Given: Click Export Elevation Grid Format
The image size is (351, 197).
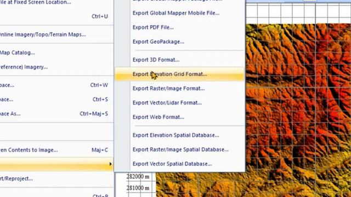Looking at the screenshot, I should (179, 74).
